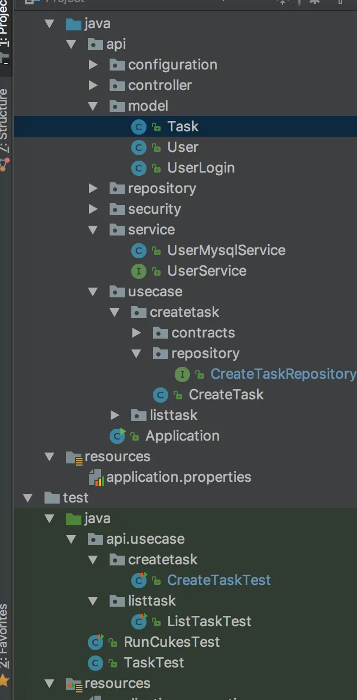Click the application.properties file icon
The image size is (357, 700).
tap(96, 478)
